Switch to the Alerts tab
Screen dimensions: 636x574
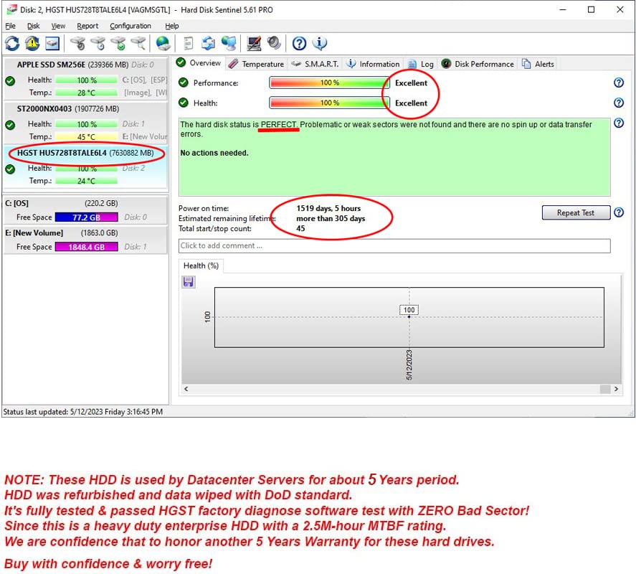pos(538,64)
